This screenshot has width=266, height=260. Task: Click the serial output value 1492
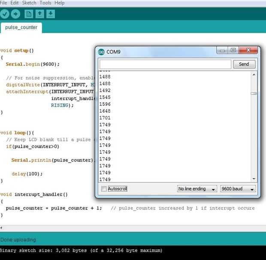(105, 90)
